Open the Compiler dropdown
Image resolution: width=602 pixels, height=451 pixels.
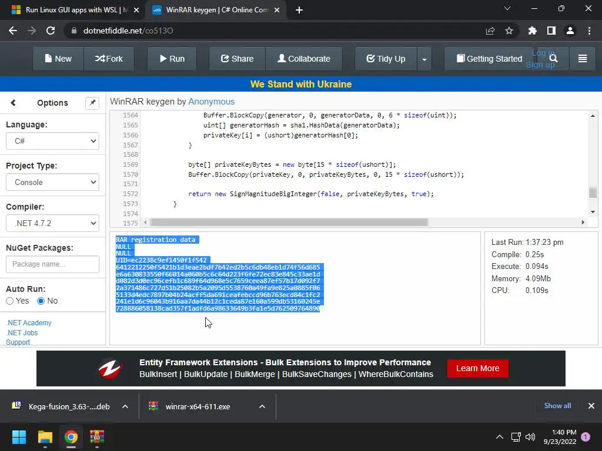[52, 223]
